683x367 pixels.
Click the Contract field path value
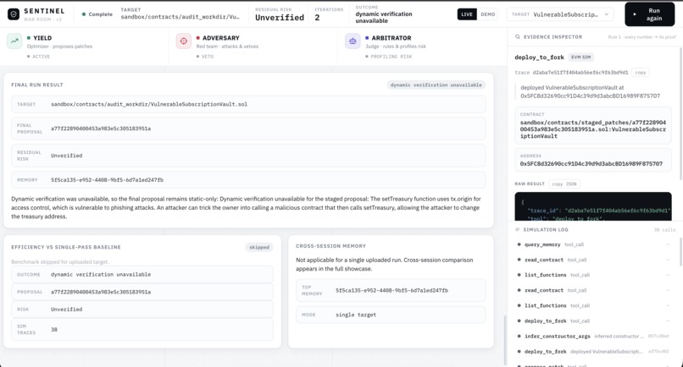pyautogui.click(x=593, y=129)
